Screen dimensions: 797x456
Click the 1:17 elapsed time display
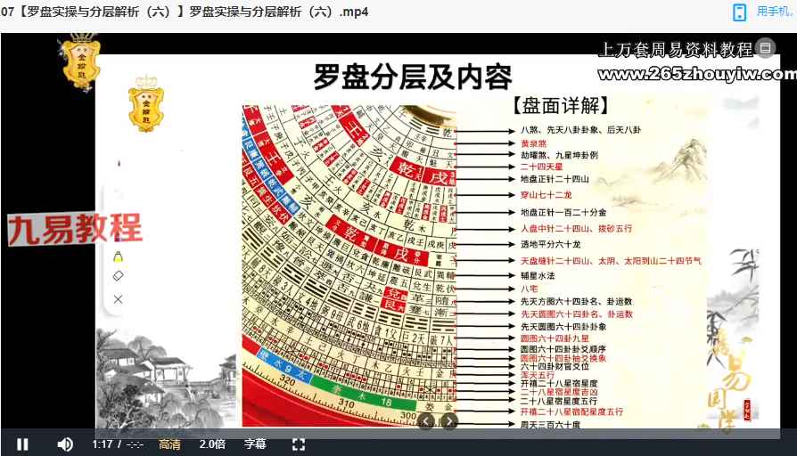[x=102, y=444]
